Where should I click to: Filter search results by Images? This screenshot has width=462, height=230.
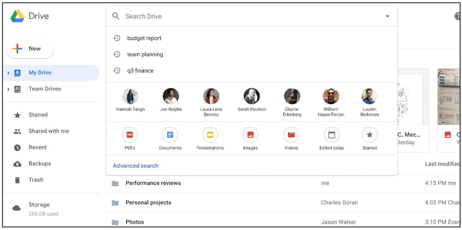coord(250,135)
